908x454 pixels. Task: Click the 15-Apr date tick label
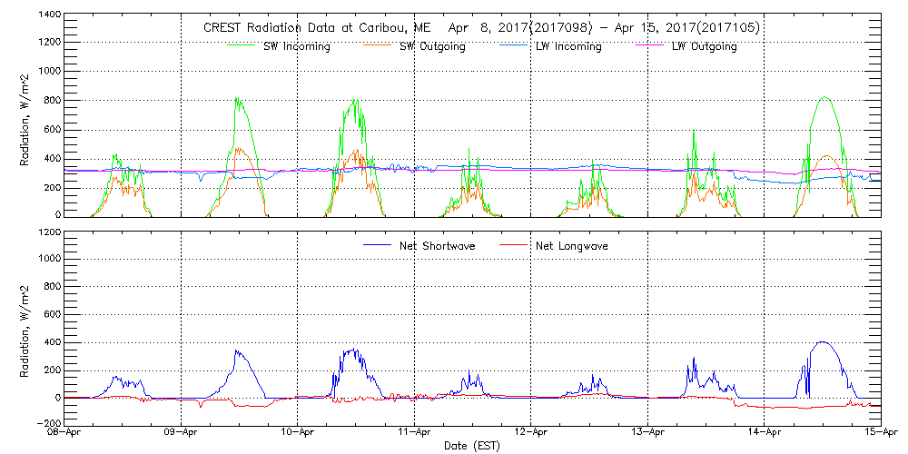tap(880, 433)
